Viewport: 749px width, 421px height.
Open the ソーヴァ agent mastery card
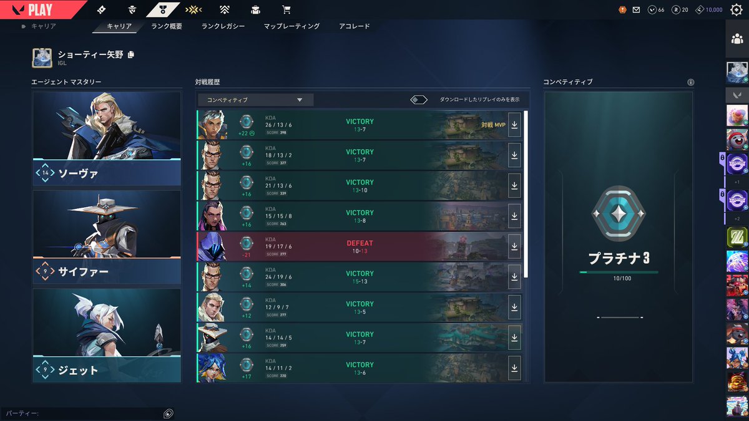click(x=107, y=138)
